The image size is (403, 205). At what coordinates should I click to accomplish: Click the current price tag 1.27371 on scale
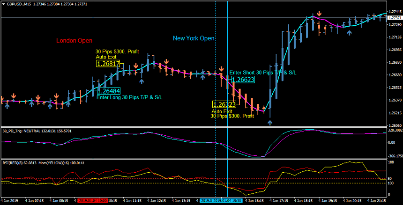[x=395, y=18]
